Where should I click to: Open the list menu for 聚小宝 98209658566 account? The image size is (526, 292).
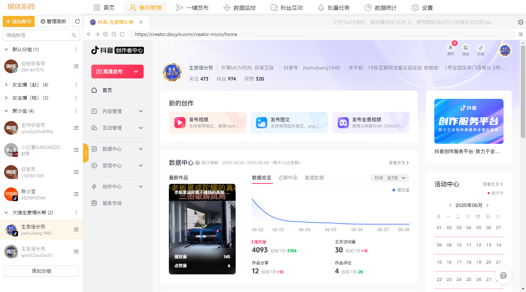(76, 194)
